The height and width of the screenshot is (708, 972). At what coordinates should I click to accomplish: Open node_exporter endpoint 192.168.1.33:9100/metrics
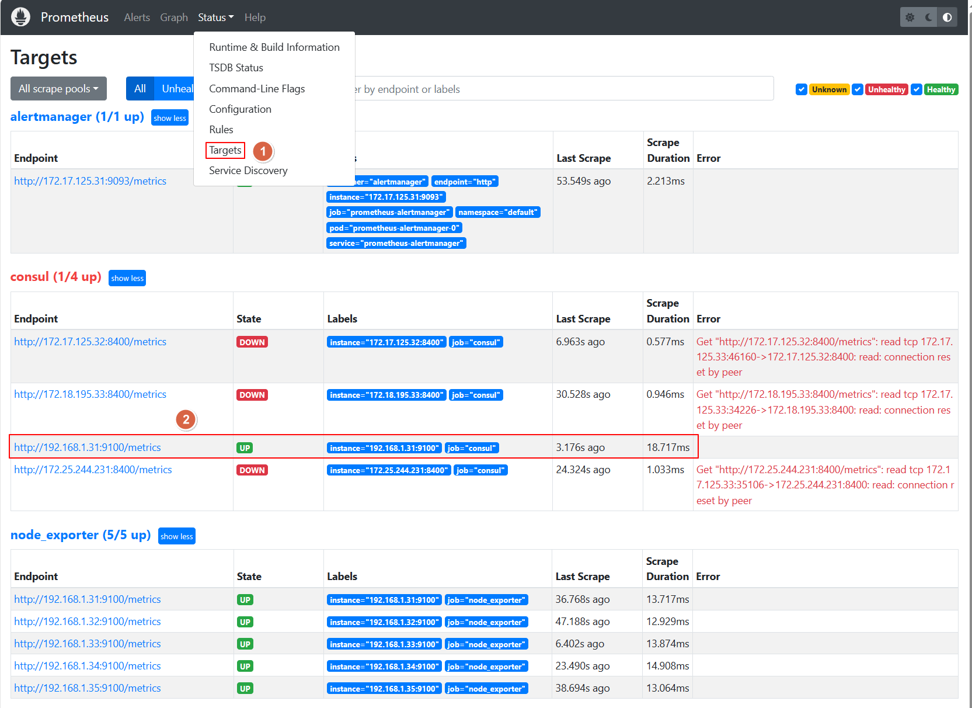click(88, 644)
